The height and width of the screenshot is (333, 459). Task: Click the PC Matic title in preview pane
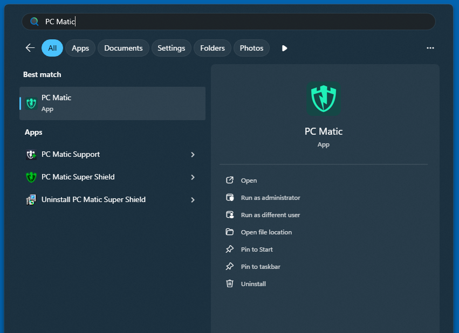click(x=324, y=131)
